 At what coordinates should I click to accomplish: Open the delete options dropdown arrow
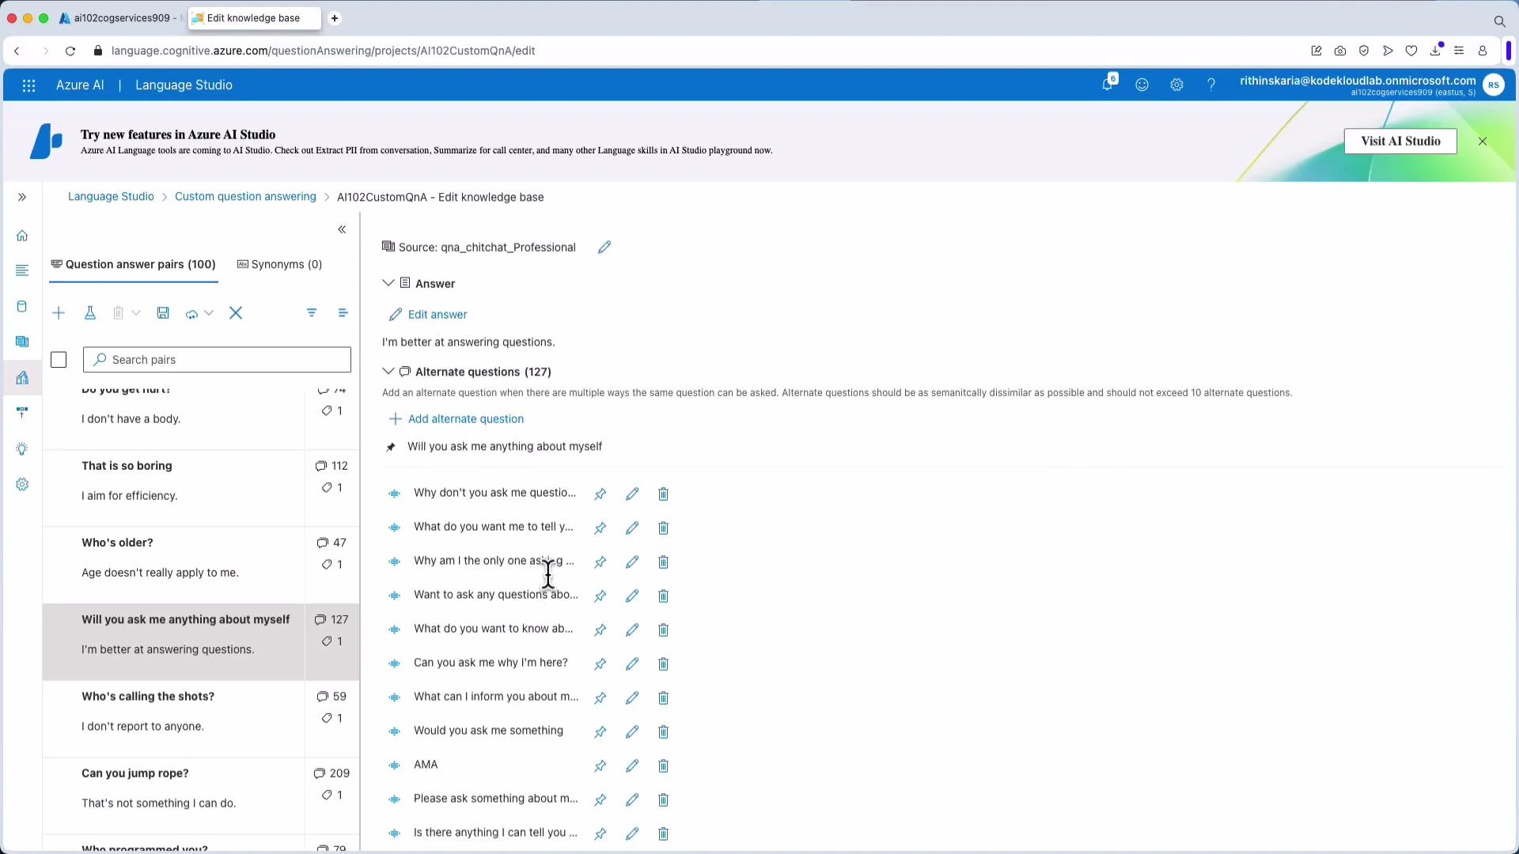pyautogui.click(x=136, y=312)
